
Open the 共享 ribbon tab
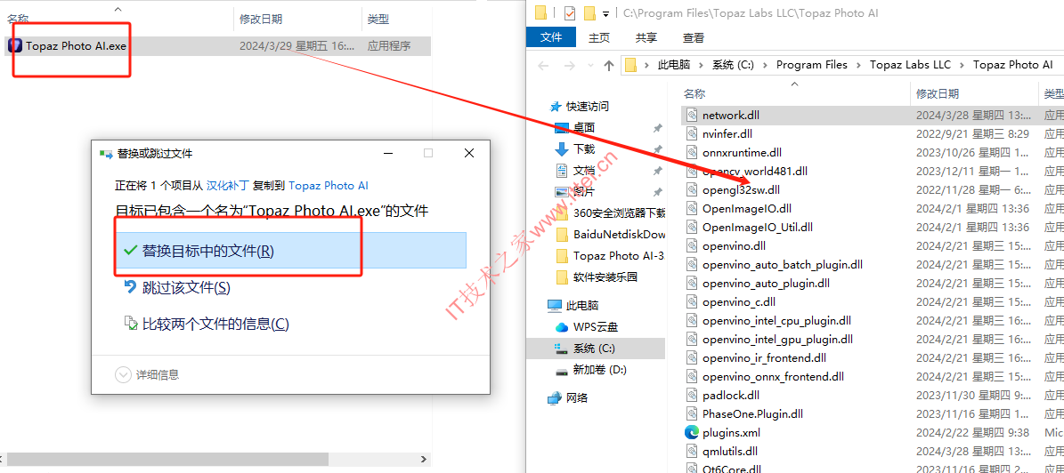point(646,37)
